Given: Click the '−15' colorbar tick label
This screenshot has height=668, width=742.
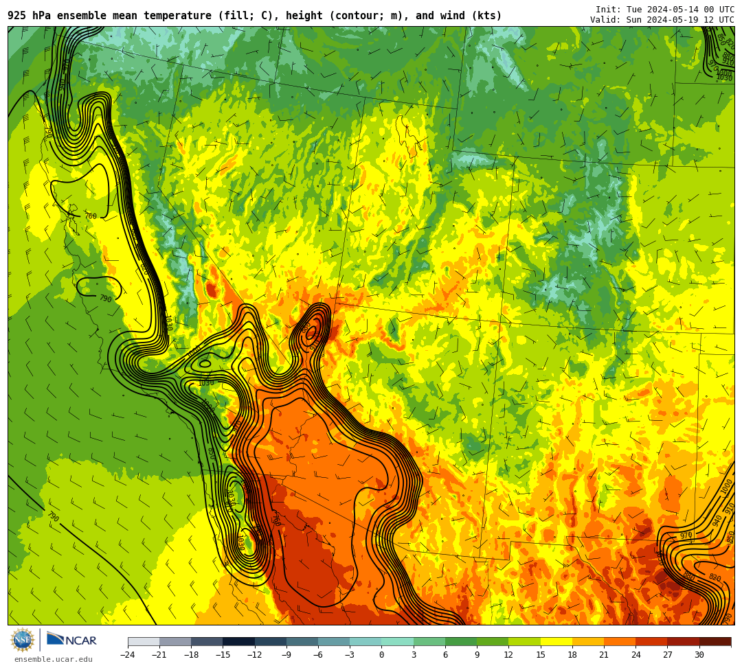Looking at the screenshot, I should pyautogui.click(x=223, y=655).
